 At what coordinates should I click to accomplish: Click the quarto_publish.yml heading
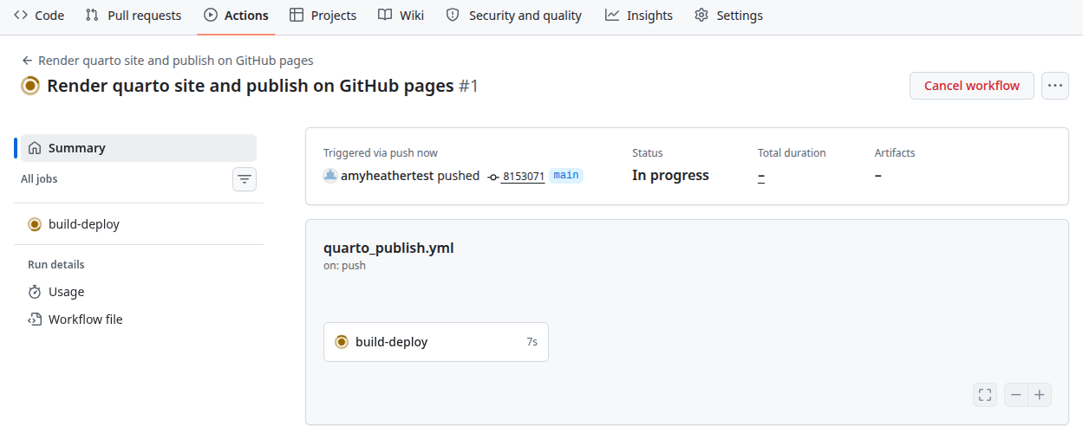388,249
